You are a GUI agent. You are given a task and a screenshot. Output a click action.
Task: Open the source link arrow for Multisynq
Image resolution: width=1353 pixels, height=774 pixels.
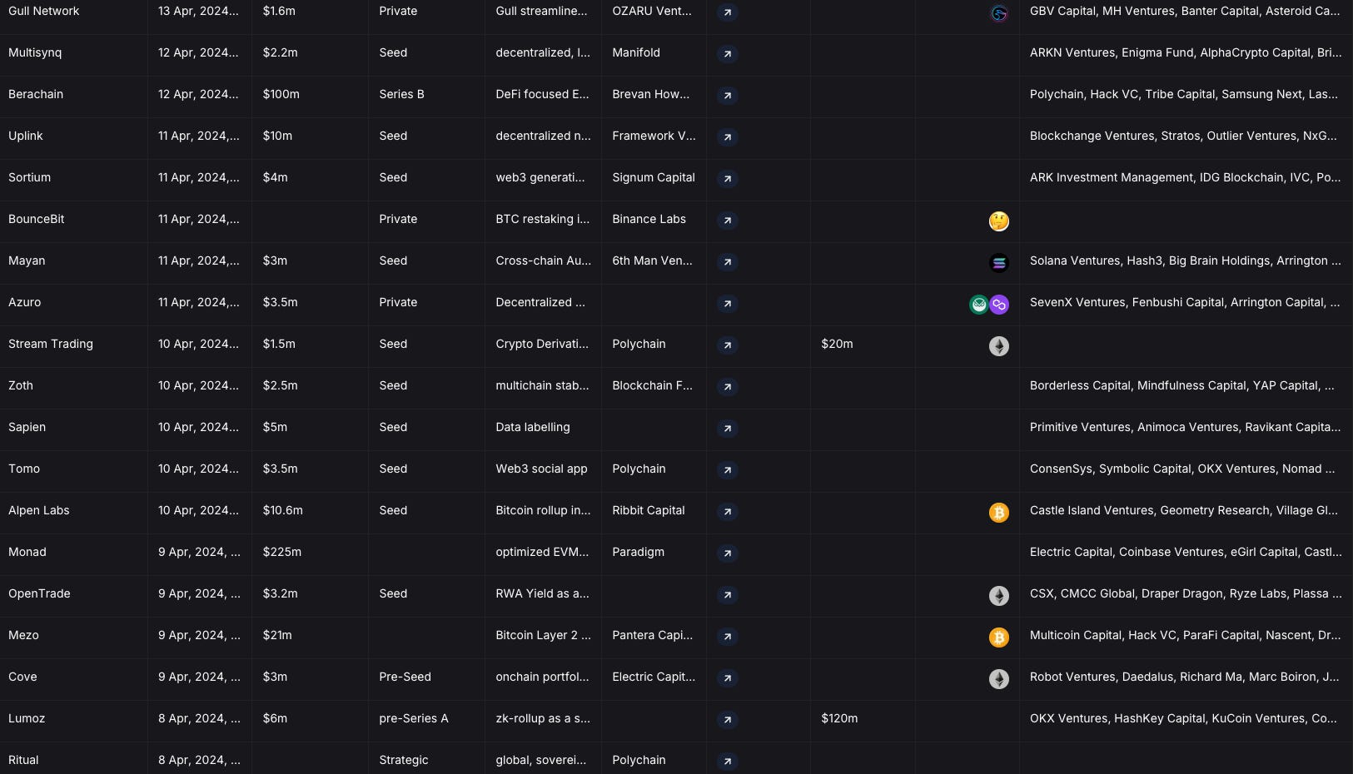[728, 54]
